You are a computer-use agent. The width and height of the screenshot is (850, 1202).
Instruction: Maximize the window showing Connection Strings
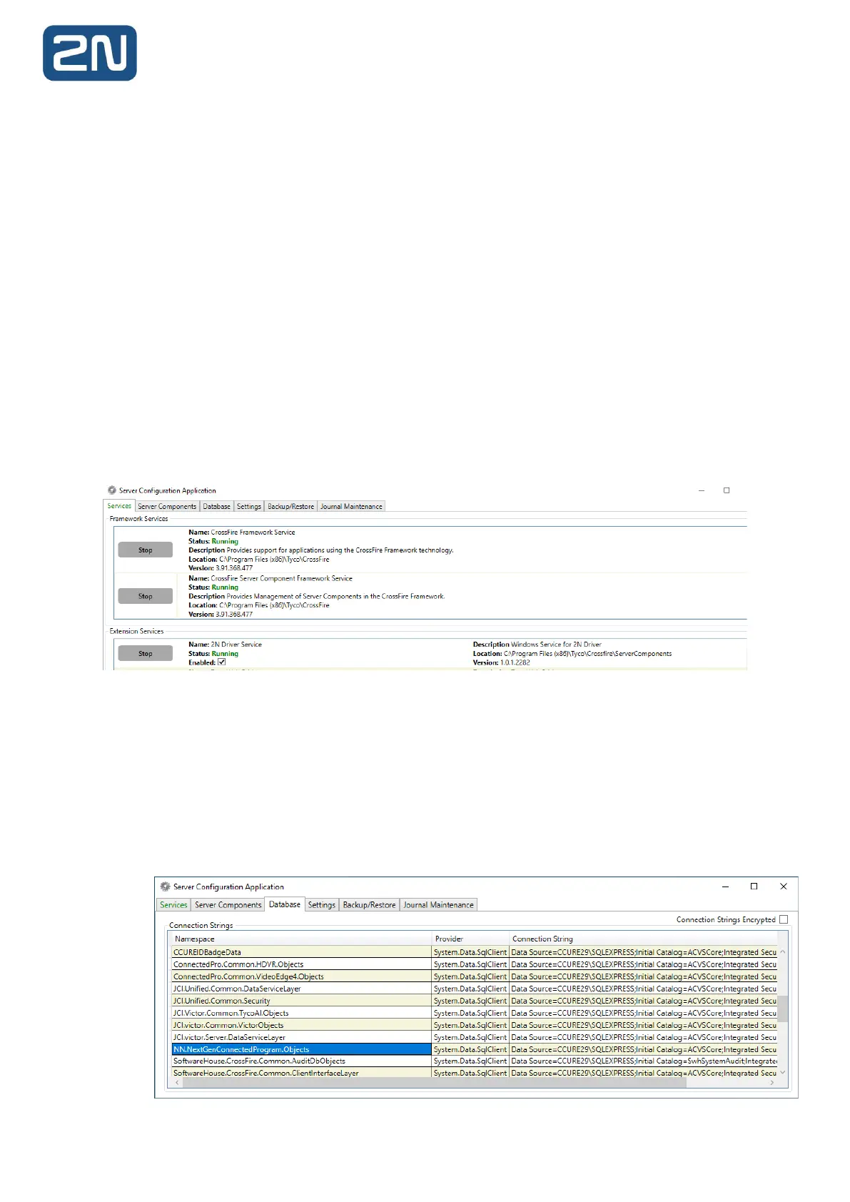point(754,887)
